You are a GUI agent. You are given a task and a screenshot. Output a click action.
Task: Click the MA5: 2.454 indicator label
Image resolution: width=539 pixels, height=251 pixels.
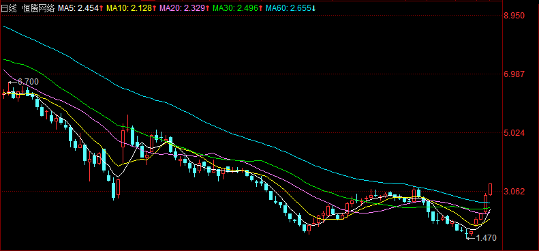click(x=80, y=8)
